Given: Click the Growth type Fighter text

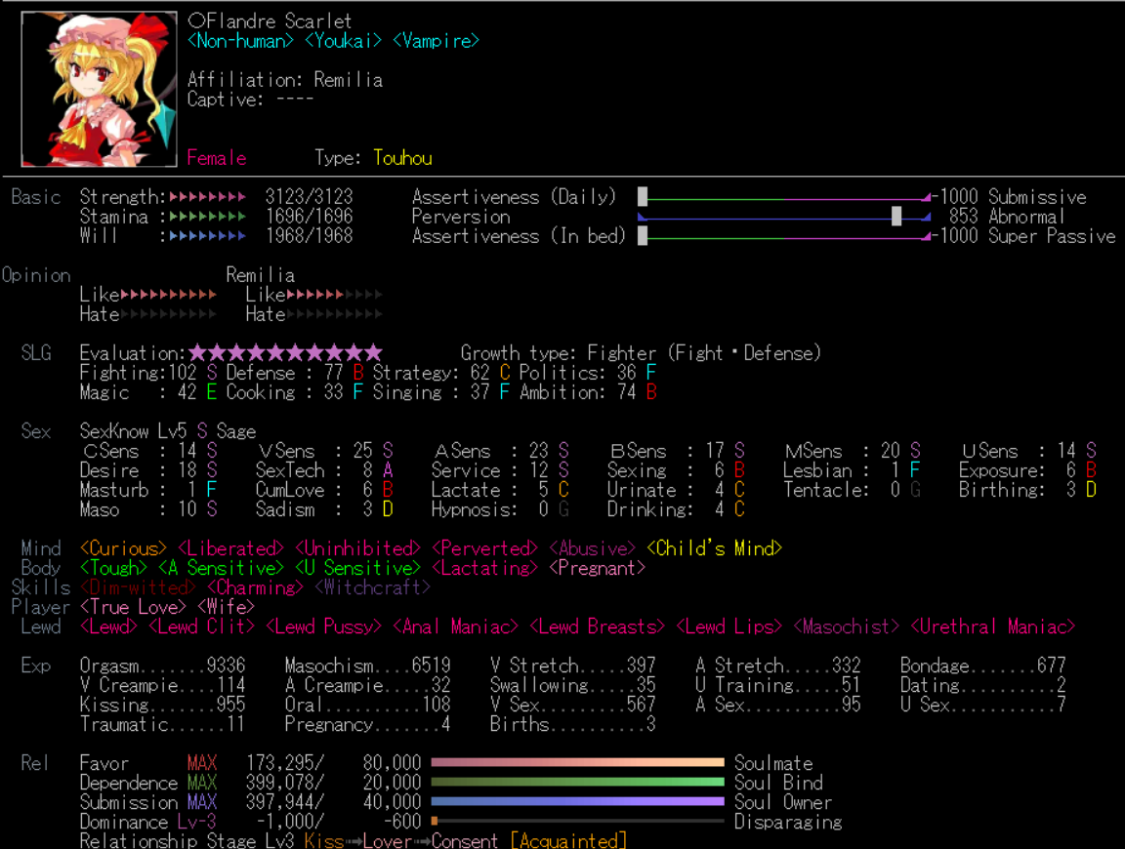Looking at the screenshot, I should point(641,353).
